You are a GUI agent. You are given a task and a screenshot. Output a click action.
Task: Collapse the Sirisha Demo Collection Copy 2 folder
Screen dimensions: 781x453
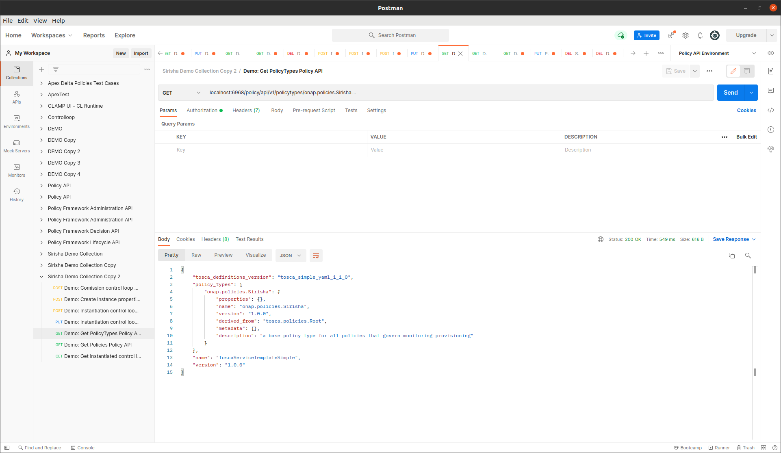pos(41,277)
